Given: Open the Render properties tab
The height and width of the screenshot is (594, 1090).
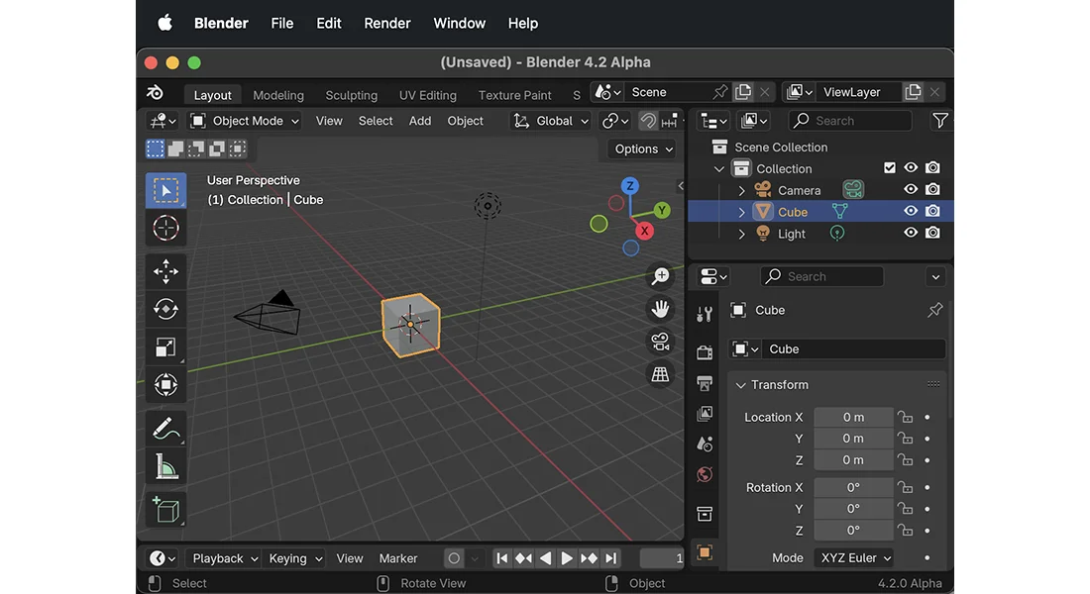Looking at the screenshot, I should coord(705,352).
